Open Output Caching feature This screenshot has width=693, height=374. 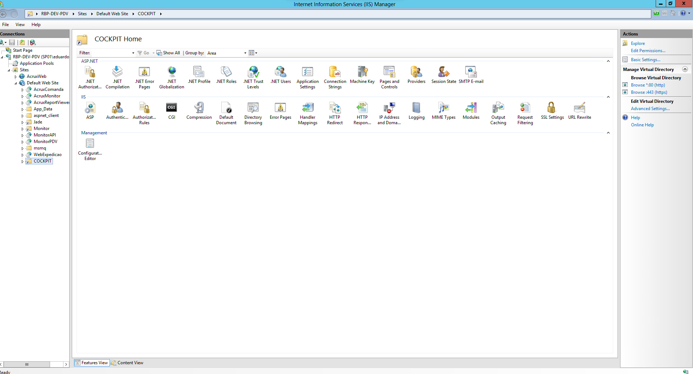coord(498,113)
